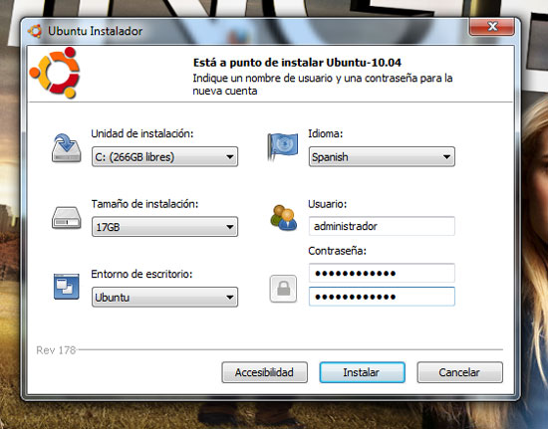Click the password confirmation field
Screen dimensions: 548x429
pos(382,297)
